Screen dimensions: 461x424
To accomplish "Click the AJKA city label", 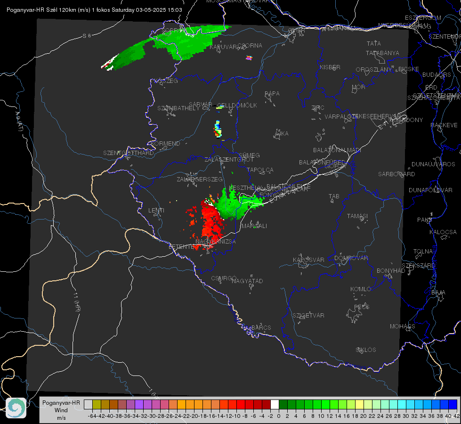I will click(x=282, y=134).
